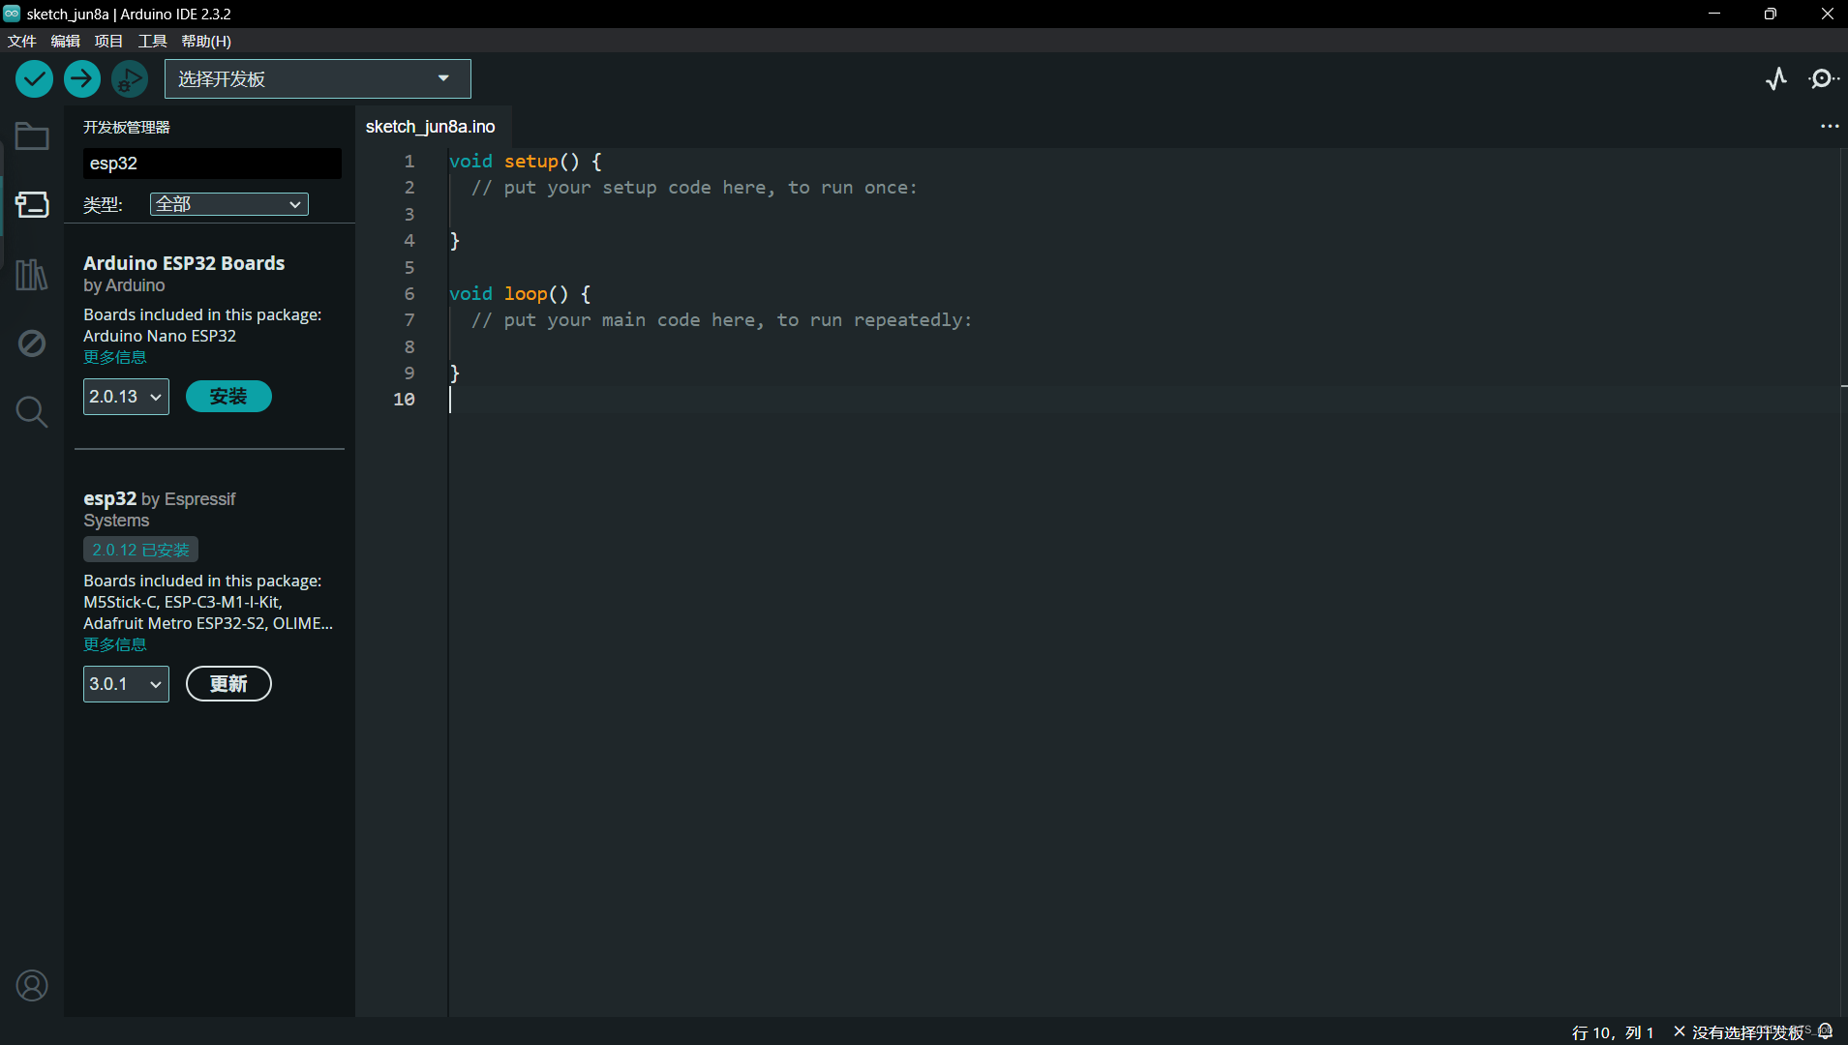Click the Verify sketch checkmark icon
The height and width of the screenshot is (1045, 1848).
[34, 78]
